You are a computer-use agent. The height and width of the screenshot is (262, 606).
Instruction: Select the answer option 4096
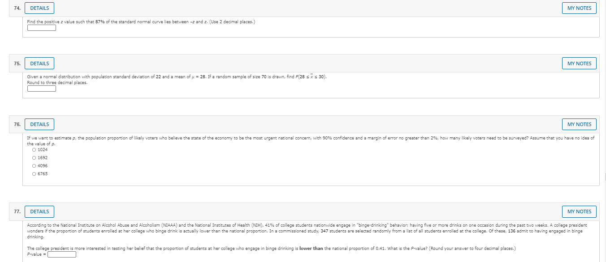[34, 165]
